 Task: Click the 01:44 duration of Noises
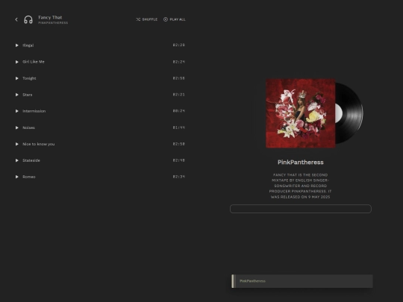tap(179, 128)
